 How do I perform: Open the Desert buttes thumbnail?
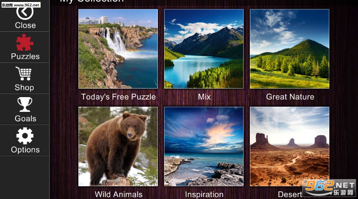[290, 146]
